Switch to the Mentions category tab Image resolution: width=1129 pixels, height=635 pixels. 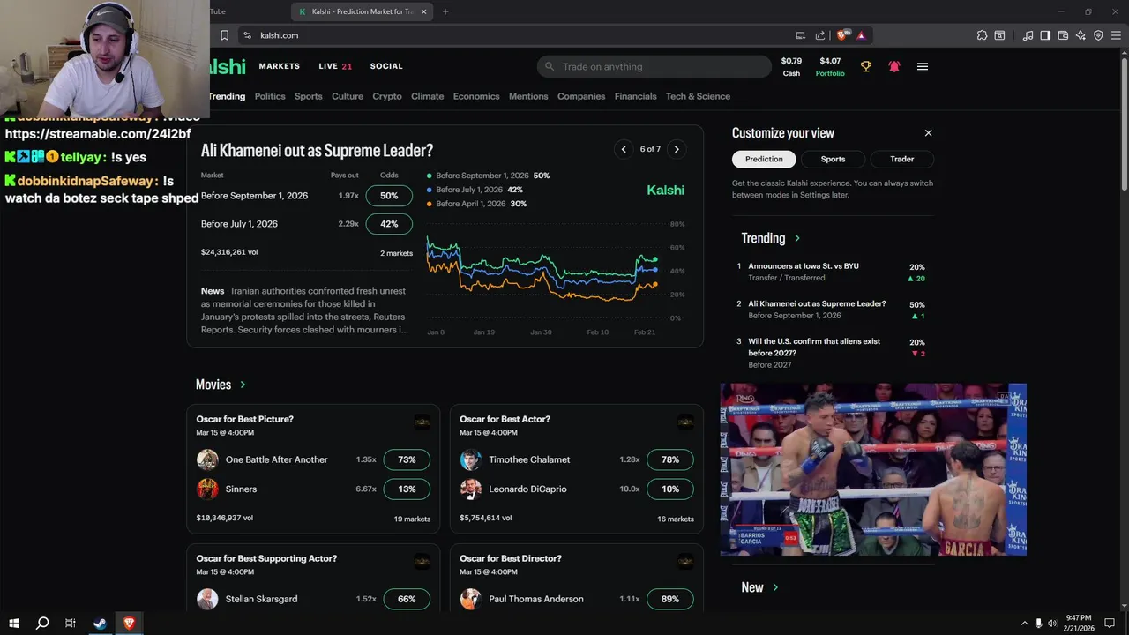pos(528,96)
